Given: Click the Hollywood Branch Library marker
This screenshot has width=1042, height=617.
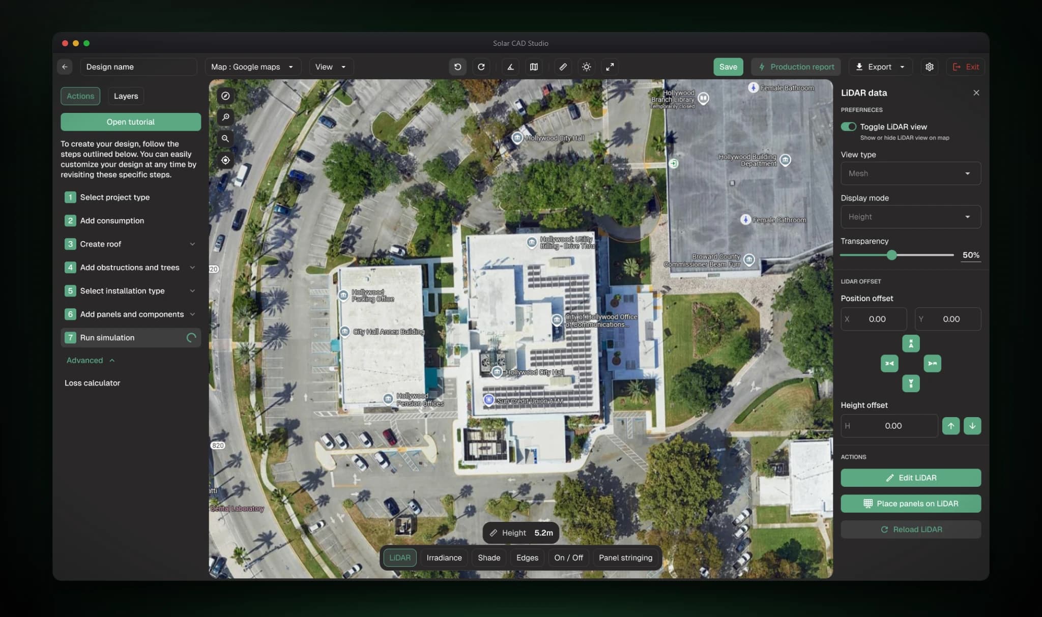Looking at the screenshot, I should [x=704, y=98].
